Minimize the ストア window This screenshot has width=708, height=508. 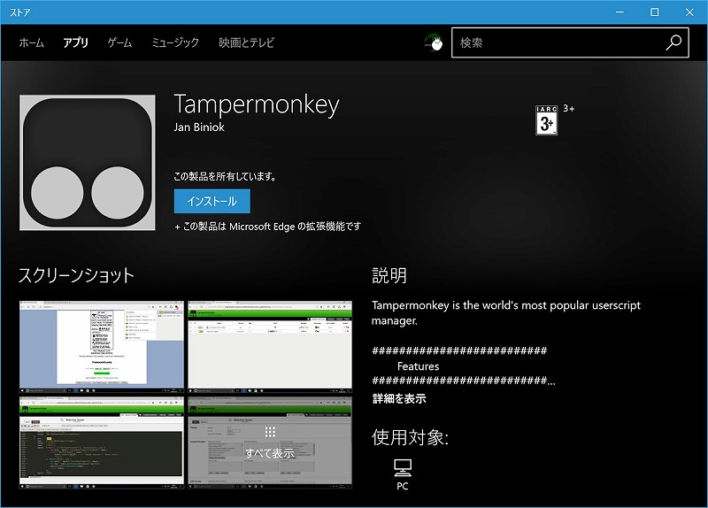(x=620, y=12)
